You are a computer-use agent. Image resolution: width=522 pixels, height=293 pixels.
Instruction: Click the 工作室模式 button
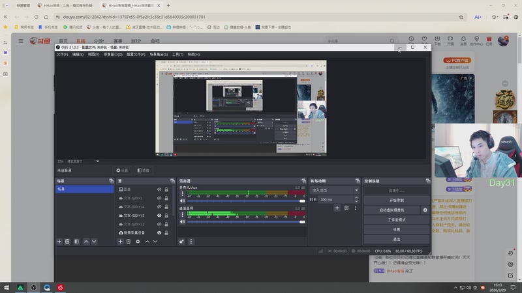point(396,220)
